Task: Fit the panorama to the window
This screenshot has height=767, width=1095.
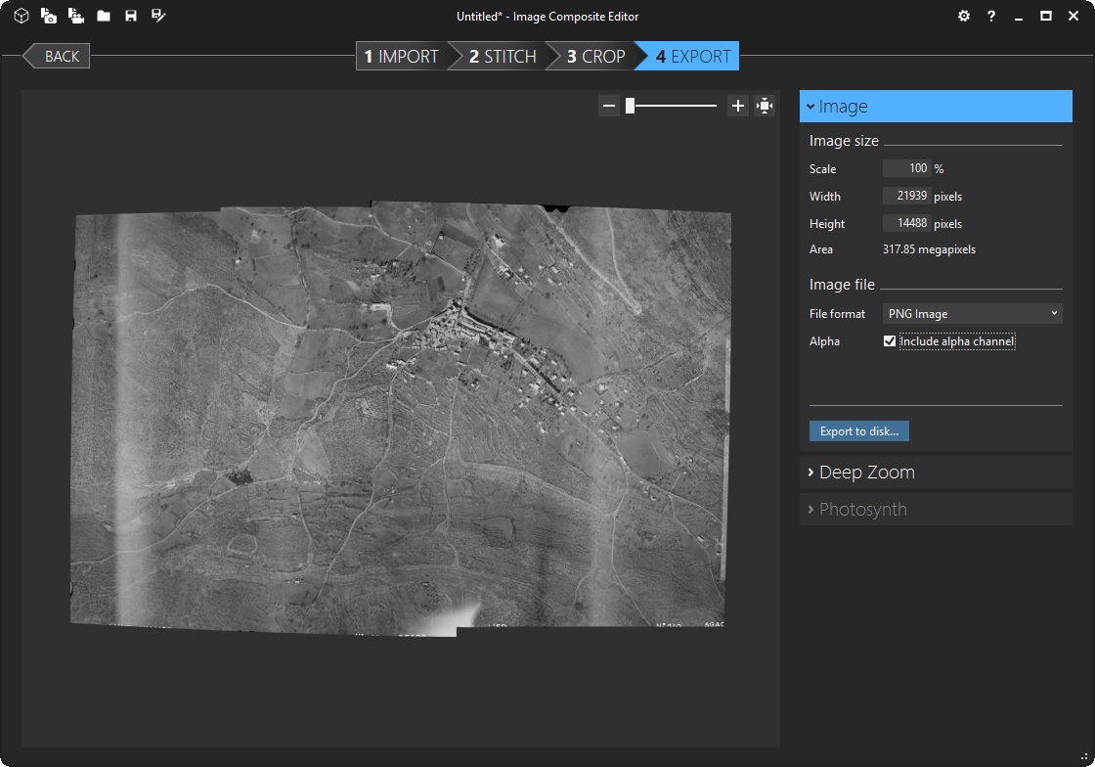Action: pyautogui.click(x=765, y=106)
